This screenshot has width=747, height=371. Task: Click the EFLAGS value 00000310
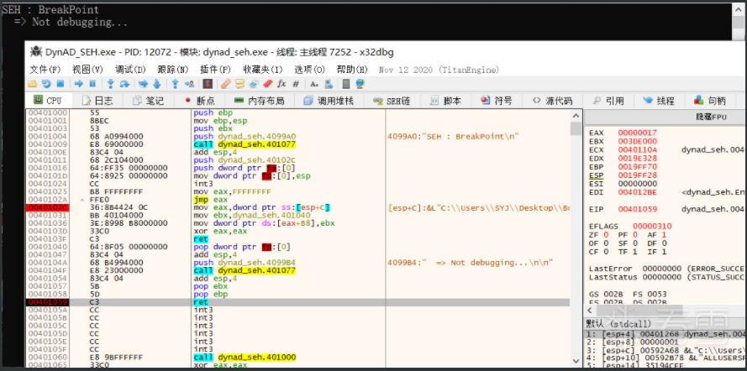pyautogui.click(x=652, y=227)
